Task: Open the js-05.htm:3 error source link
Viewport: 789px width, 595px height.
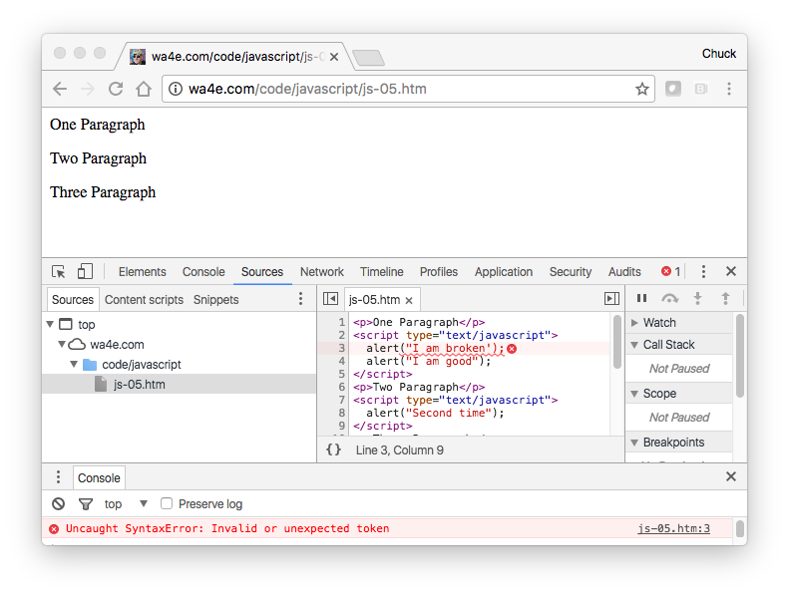Action: tap(673, 528)
